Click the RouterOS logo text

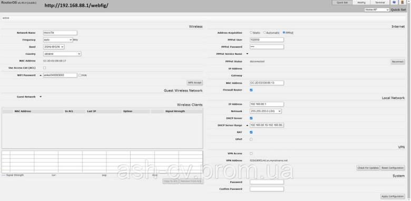(x=9, y=2)
